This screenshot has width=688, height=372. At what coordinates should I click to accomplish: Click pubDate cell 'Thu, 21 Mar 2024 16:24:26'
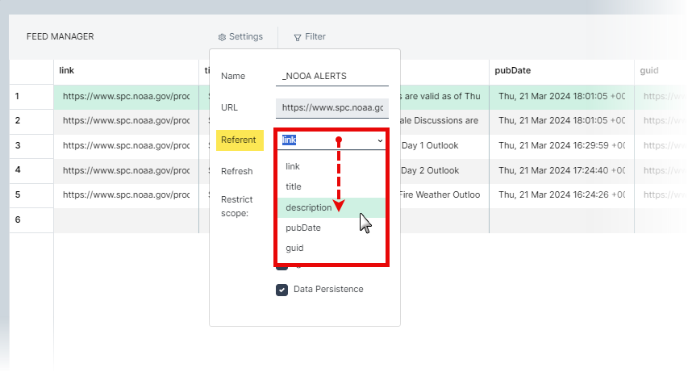[x=561, y=195]
